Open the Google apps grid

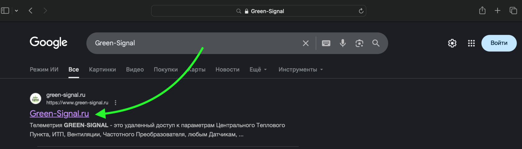[x=471, y=43]
